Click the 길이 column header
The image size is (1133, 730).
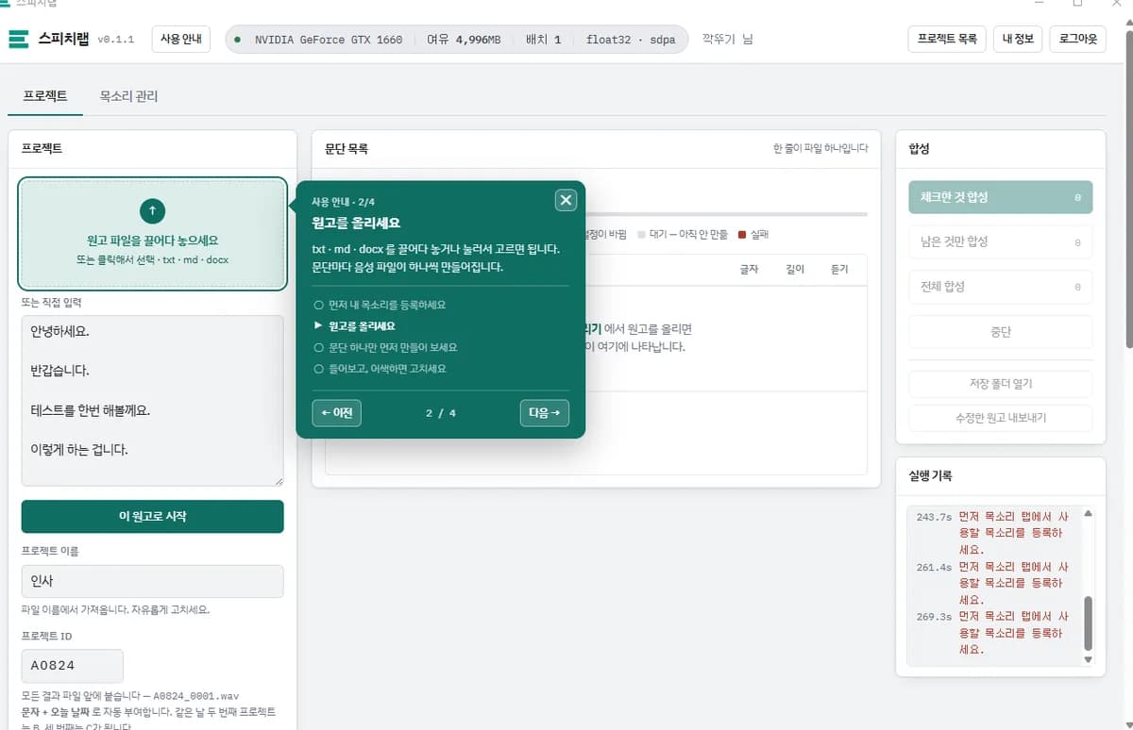click(795, 270)
